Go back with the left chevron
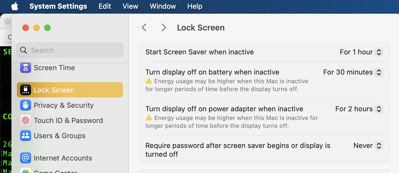Screen dimensions: 399x173 (144, 27)
